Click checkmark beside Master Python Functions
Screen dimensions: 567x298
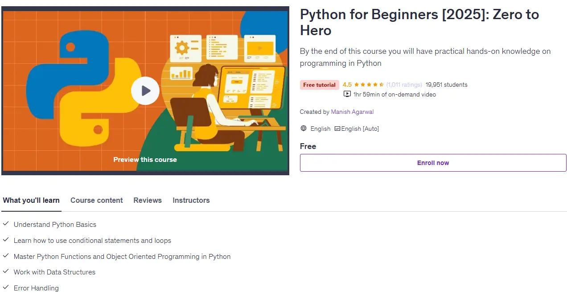click(6, 256)
